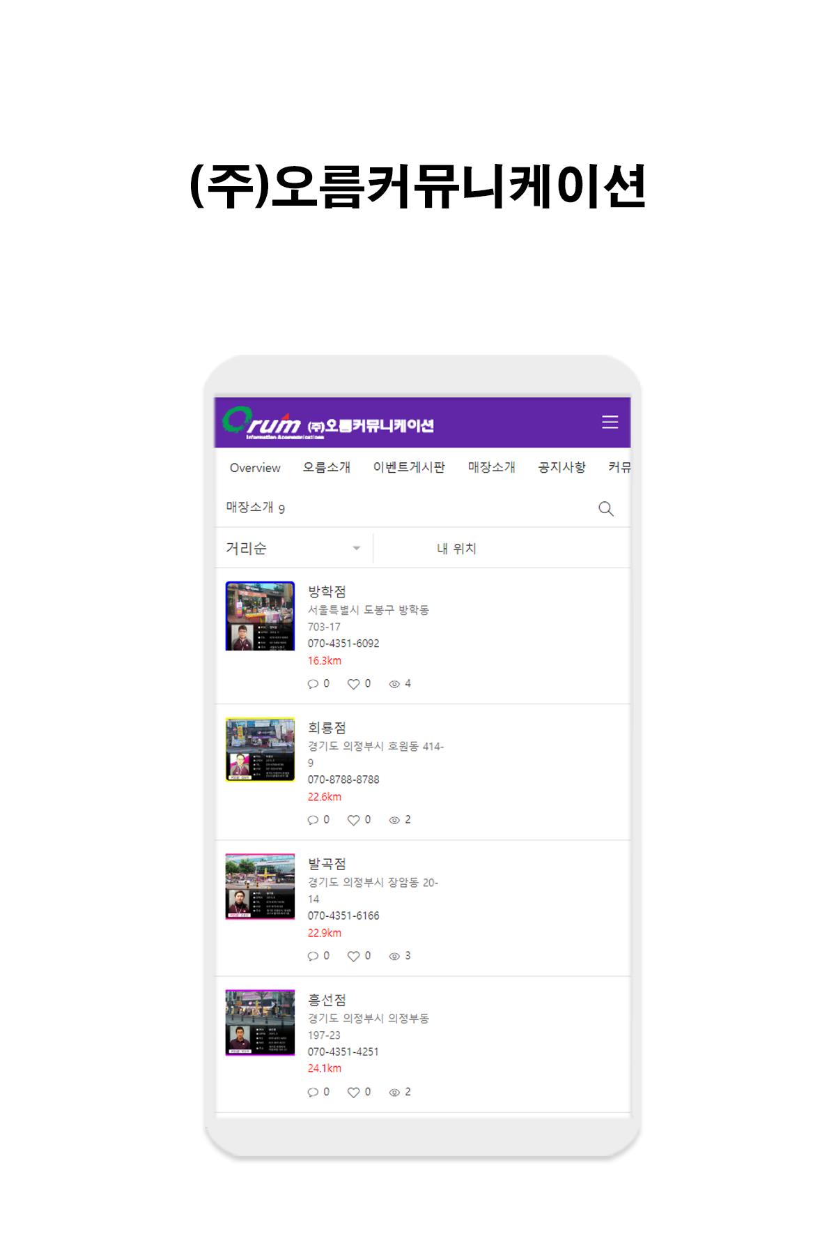Click phone number 070-4351-4251
This screenshot has width=836, height=1255.
(x=343, y=1051)
